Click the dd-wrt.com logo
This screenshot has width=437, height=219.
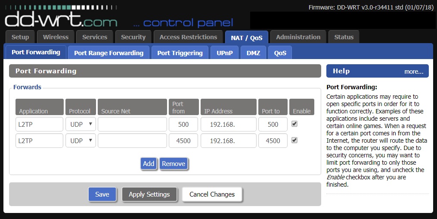tap(61, 16)
